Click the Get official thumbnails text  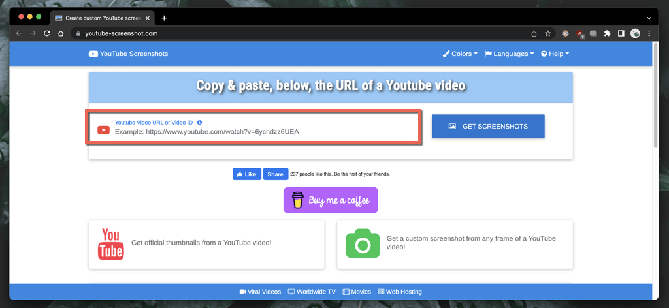click(x=201, y=243)
